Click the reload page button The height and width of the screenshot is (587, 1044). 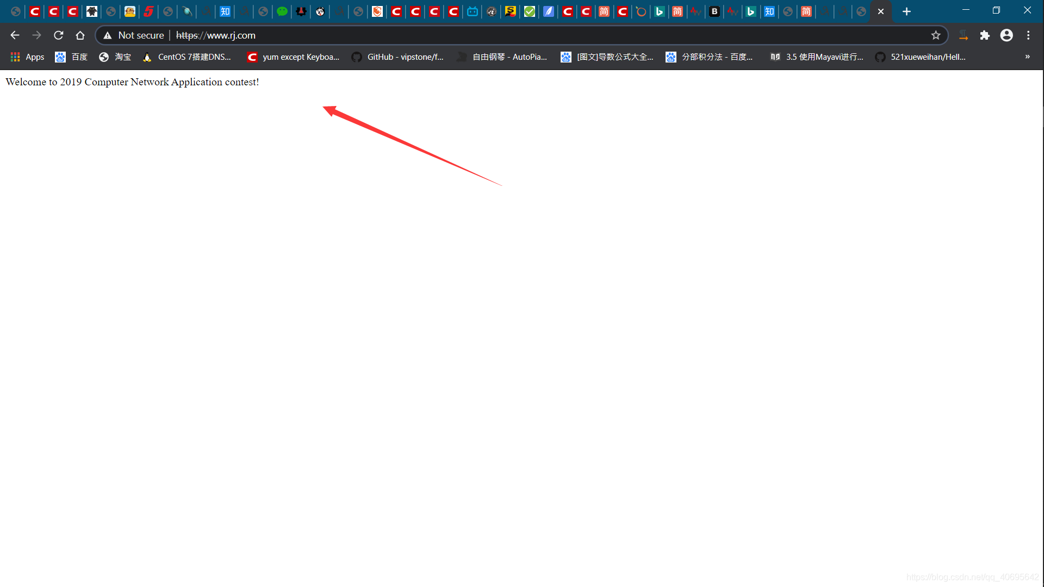59,34
